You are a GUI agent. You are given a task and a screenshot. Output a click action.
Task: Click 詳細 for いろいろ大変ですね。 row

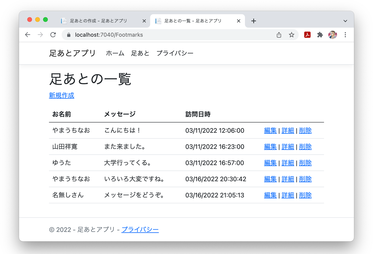pyautogui.click(x=288, y=179)
